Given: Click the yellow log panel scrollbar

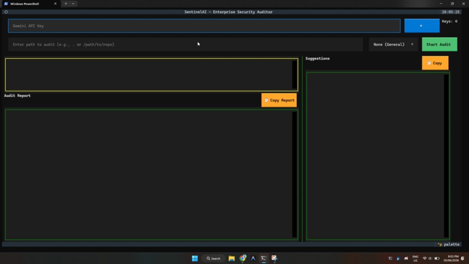Looking at the screenshot, I should pos(294,75).
